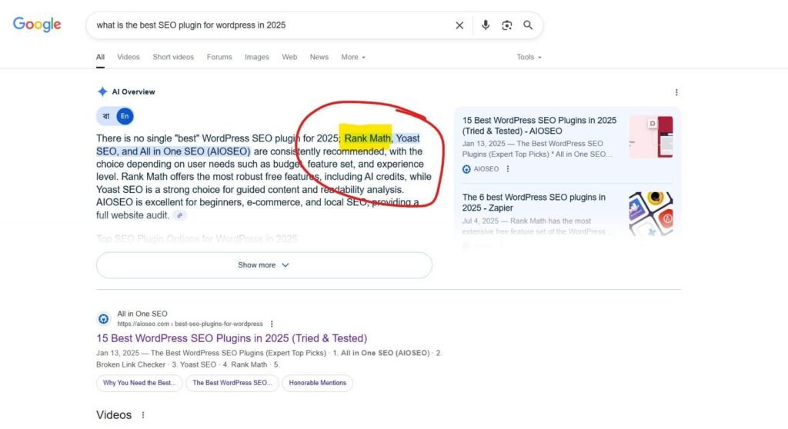788x429 pixels.
Task: Open the Tools dropdown
Action: (529, 57)
